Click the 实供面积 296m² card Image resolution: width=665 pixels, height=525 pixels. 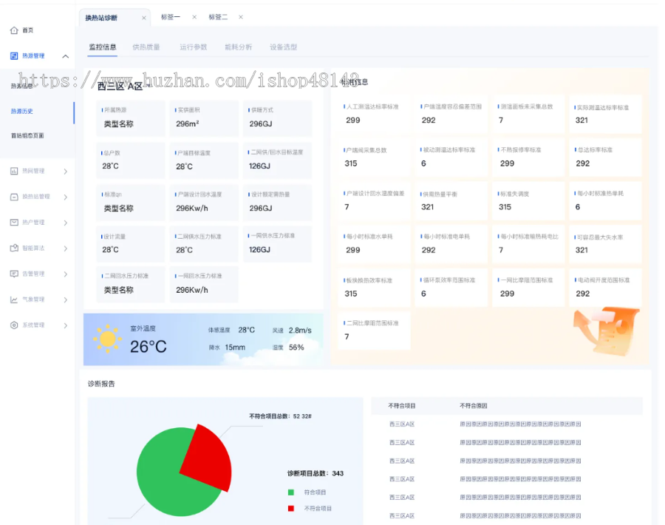(204, 118)
